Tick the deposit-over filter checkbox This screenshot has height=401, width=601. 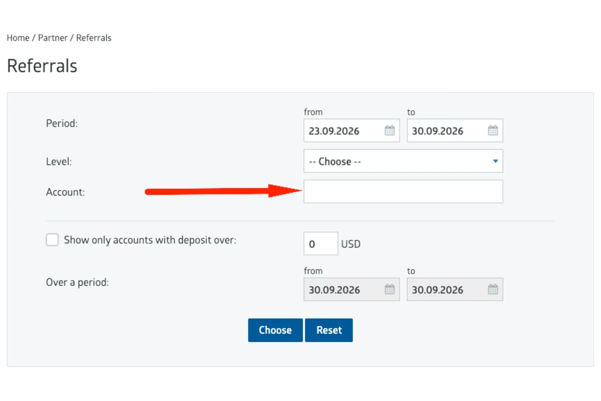click(x=53, y=240)
